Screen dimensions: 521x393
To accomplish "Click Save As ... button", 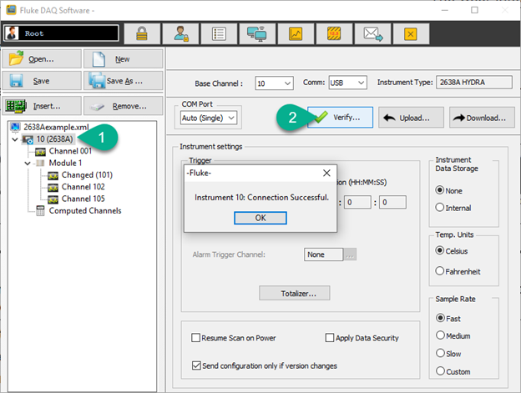I will coord(123,81).
